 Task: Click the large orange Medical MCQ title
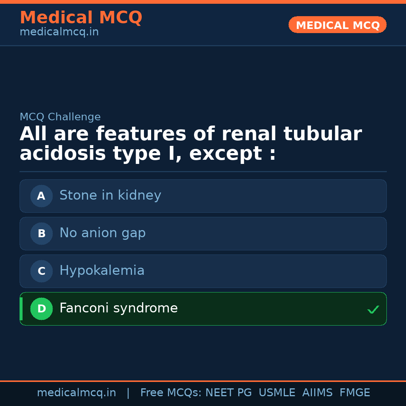81,18
